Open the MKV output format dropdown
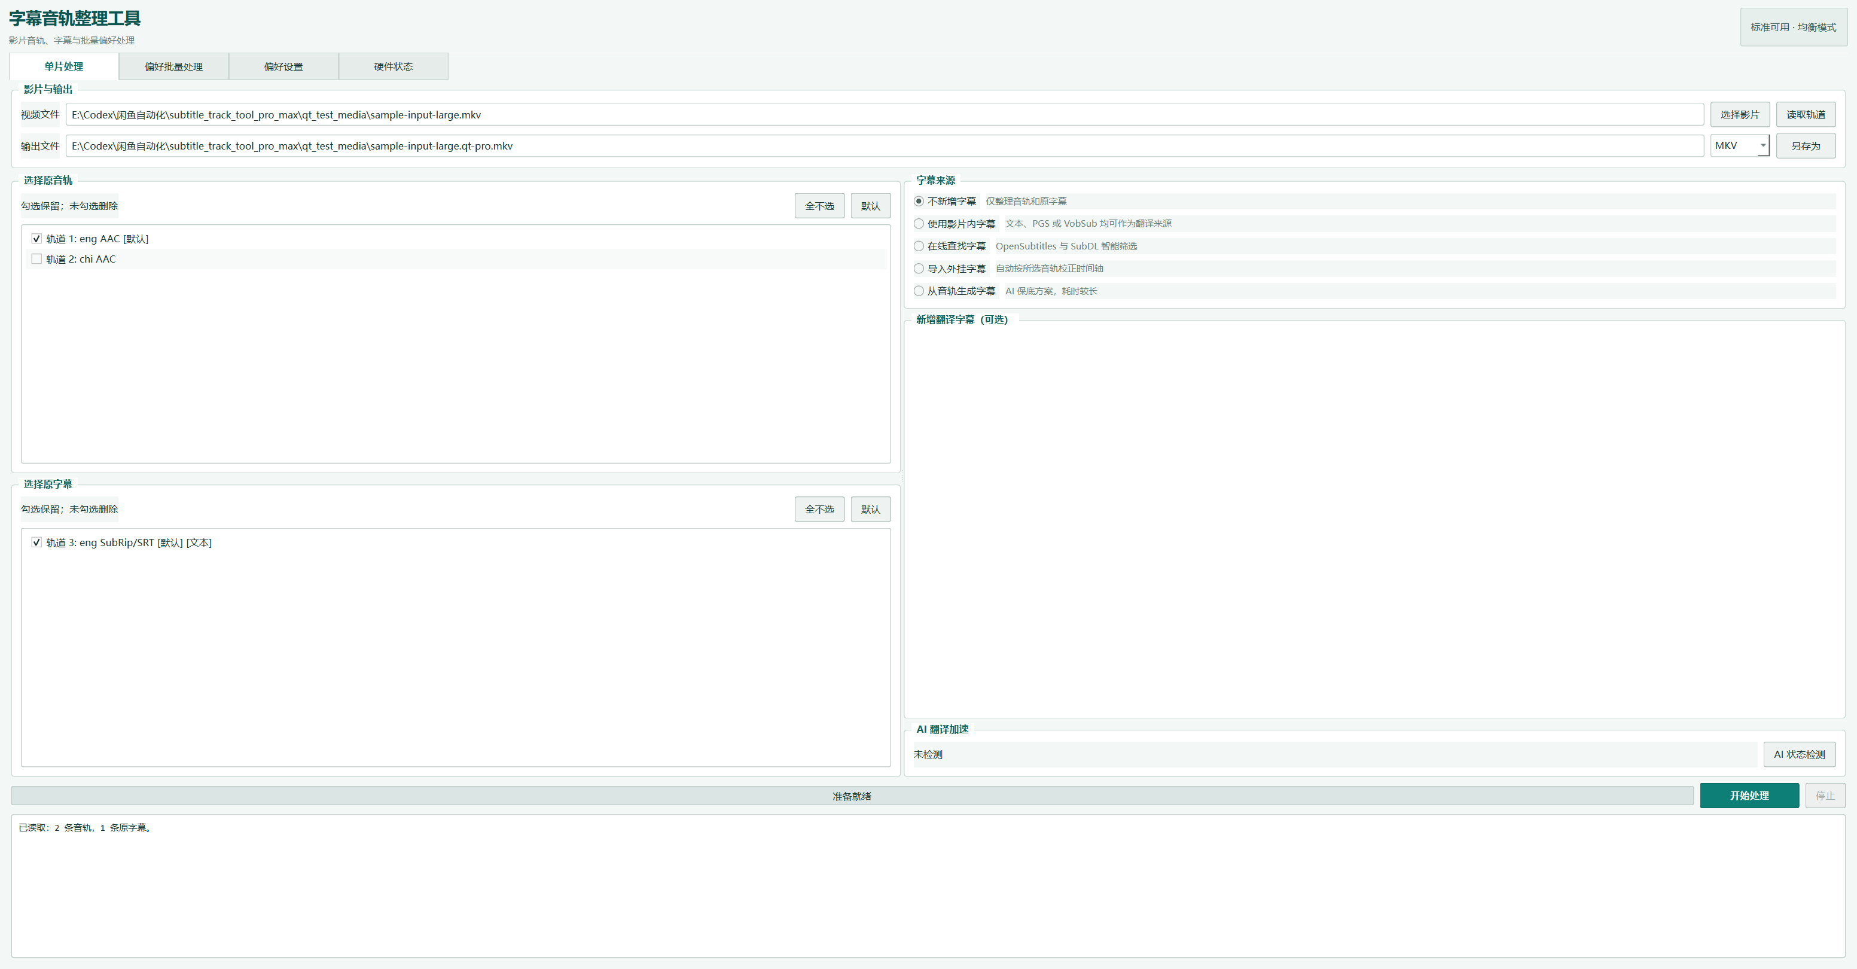The image size is (1857, 969). [x=1740, y=145]
